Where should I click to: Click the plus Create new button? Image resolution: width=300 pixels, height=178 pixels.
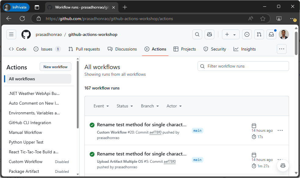click(227, 34)
